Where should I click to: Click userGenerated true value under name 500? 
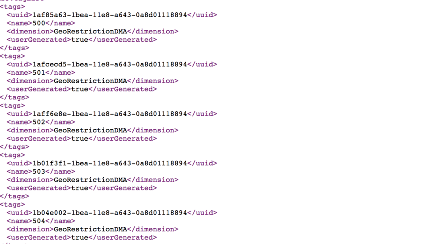tap(79, 40)
